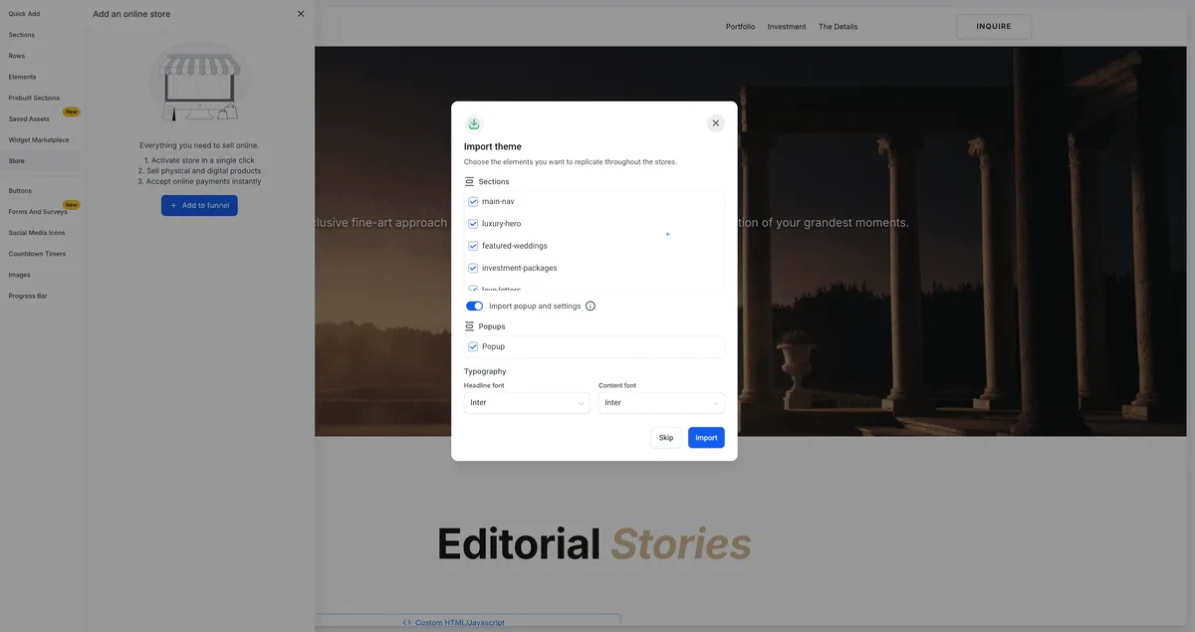Click the Popups list icon in dialog
This screenshot has width=1195, height=632.
tap(469, 326)
